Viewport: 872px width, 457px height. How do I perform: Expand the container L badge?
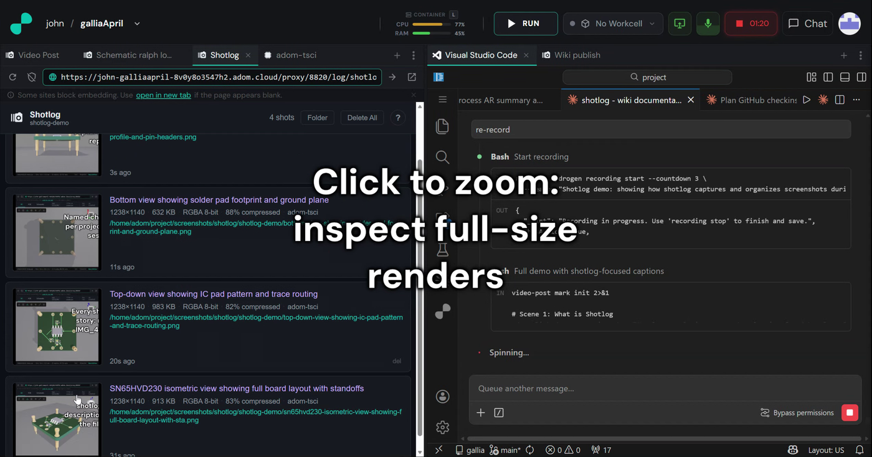453,14
